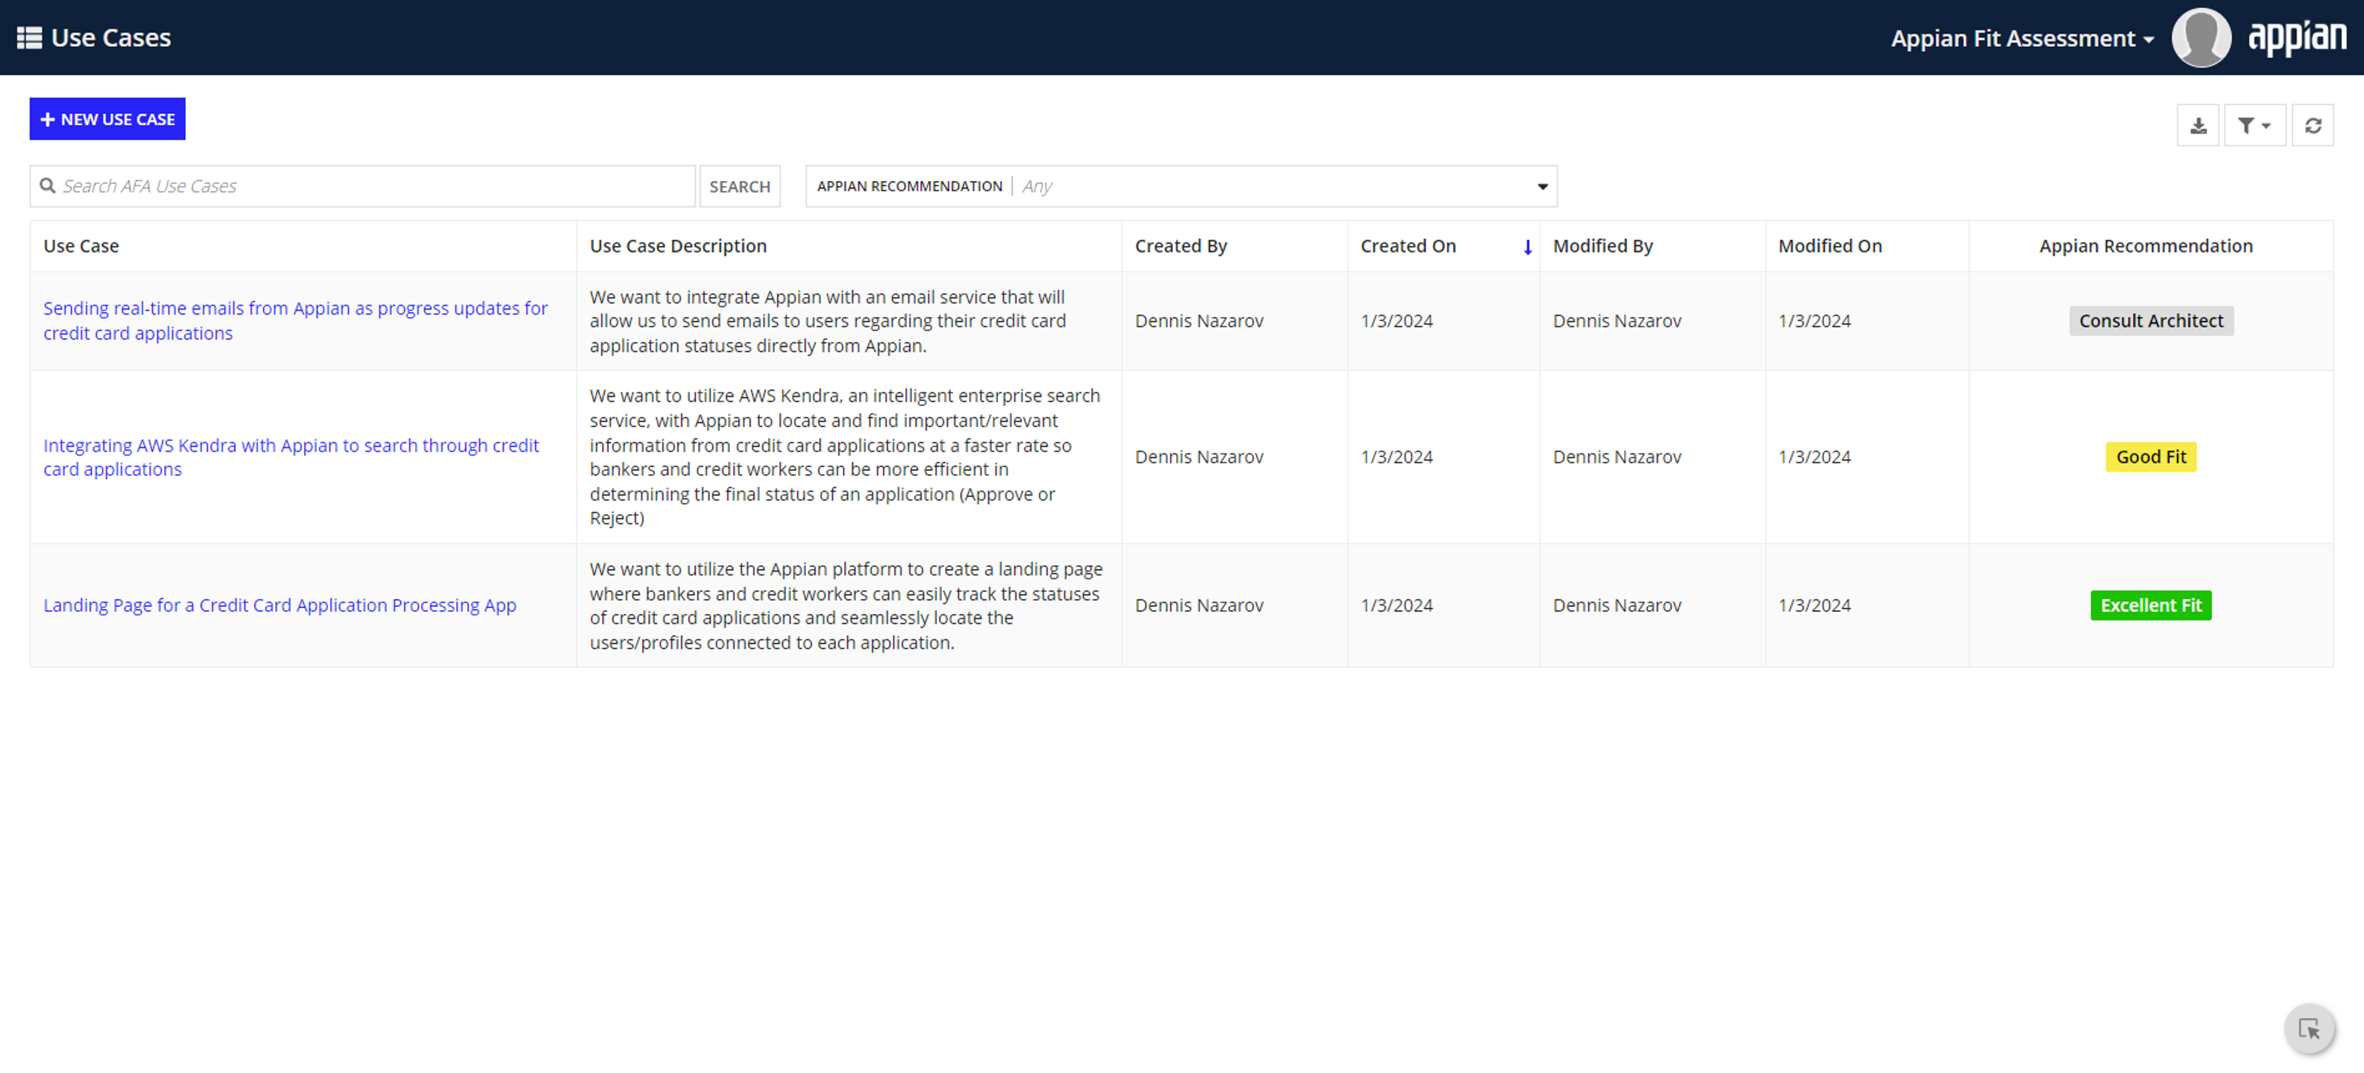Sort by Modified On column
The width and height of the screenshot is (2364, 1073).
coord(1830,246)
